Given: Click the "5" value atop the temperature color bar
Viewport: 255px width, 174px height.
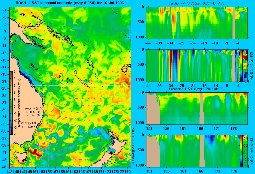Looking at the screenshot, I should coord(14,71).
